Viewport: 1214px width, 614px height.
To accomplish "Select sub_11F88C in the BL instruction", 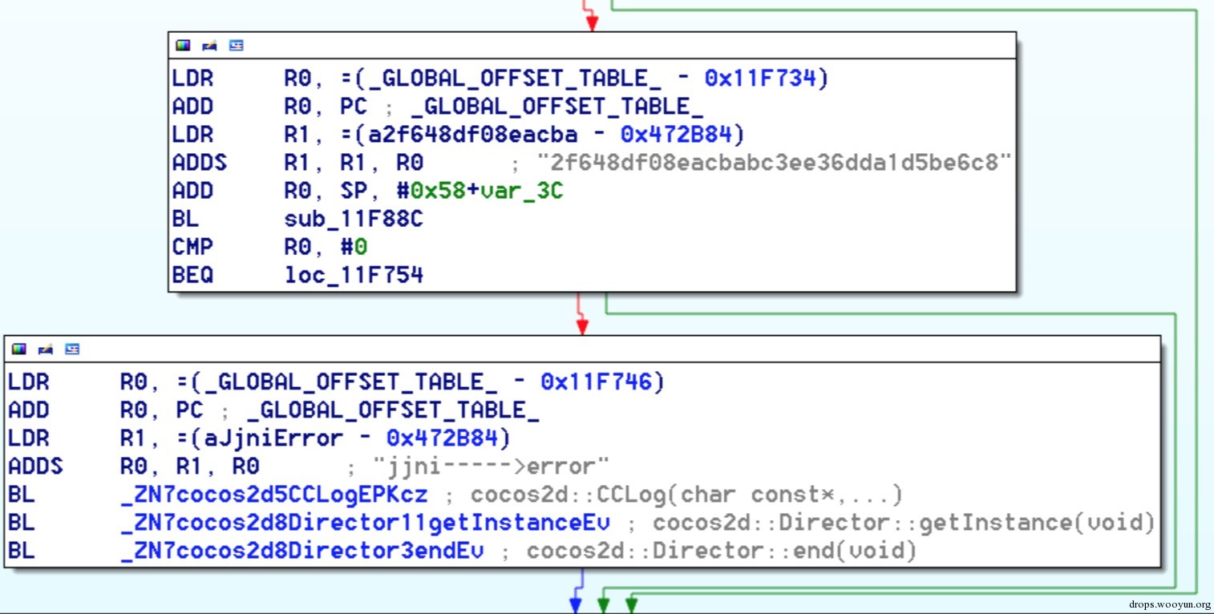I will click(354, 219).
